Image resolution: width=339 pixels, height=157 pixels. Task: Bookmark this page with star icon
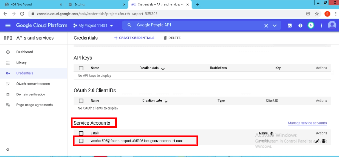317,14
